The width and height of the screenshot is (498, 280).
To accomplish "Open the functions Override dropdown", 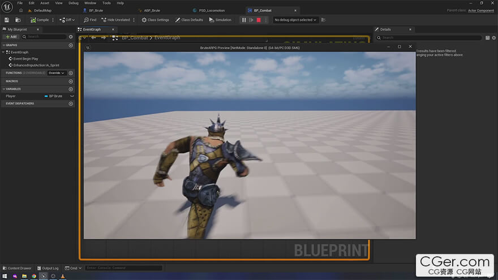I will [56, 73].
